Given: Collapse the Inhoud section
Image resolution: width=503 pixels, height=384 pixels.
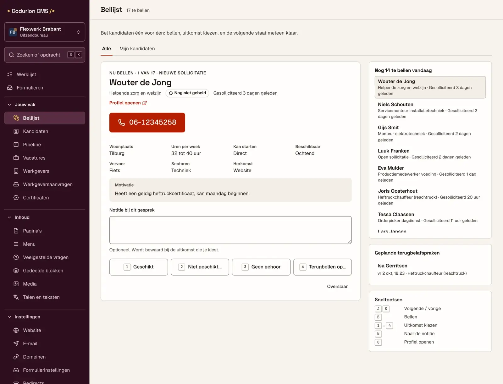Looking at the screenshot, I should click(x=45, y=217).
